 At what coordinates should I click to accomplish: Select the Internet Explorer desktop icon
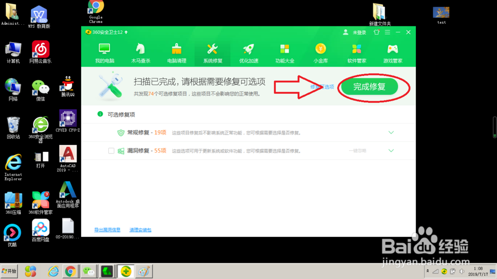[13, 167]
